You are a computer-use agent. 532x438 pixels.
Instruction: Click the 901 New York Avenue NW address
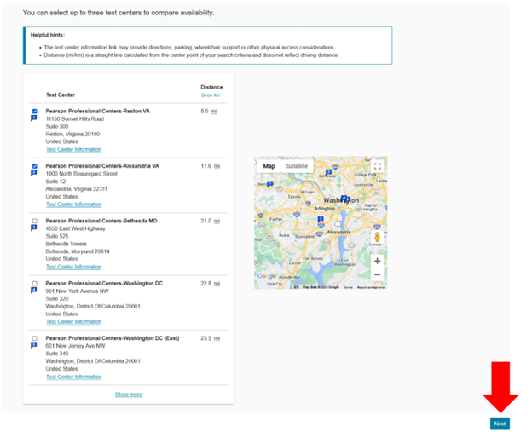click(x=78, y=291)
